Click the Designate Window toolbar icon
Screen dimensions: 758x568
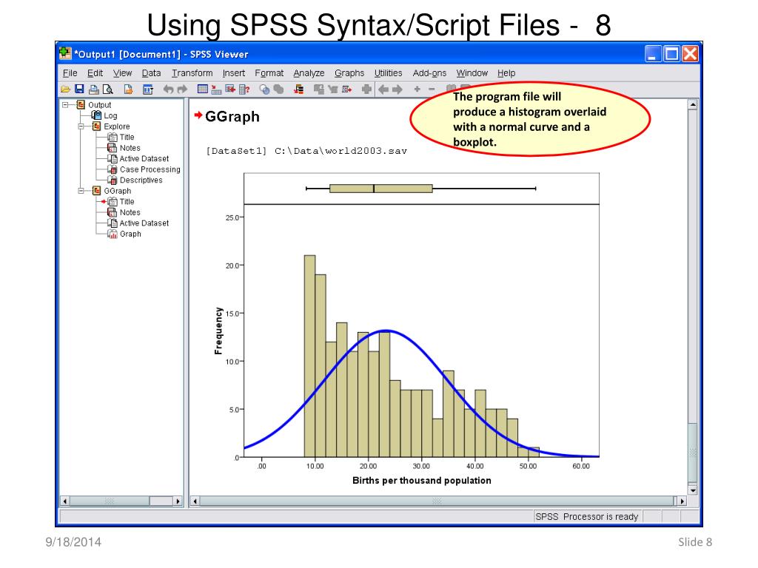click(x=367, y=89)
